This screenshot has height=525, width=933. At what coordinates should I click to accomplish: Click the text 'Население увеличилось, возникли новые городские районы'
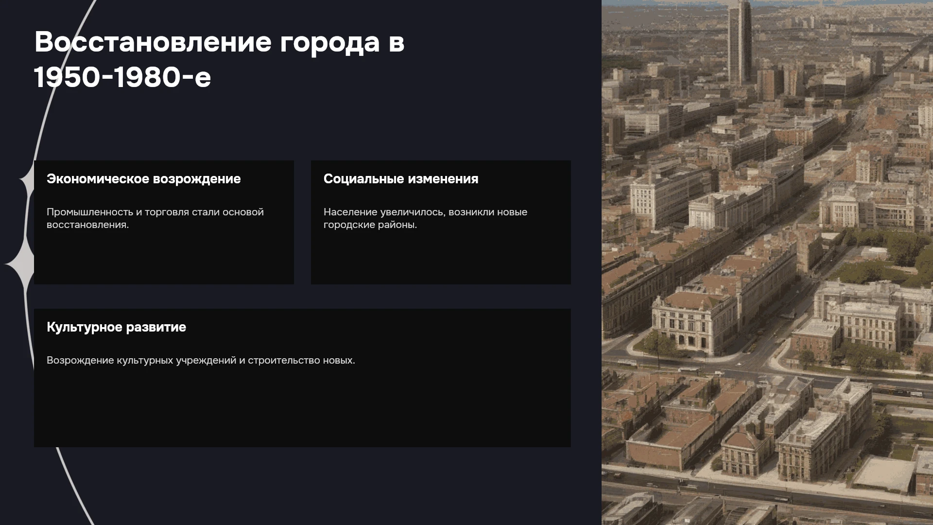(x=425, y=218)
